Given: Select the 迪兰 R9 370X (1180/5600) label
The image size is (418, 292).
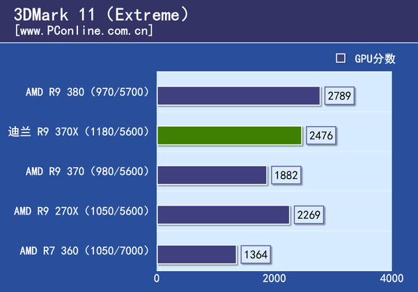Looking at the screenshot, I should click(78, 132).
